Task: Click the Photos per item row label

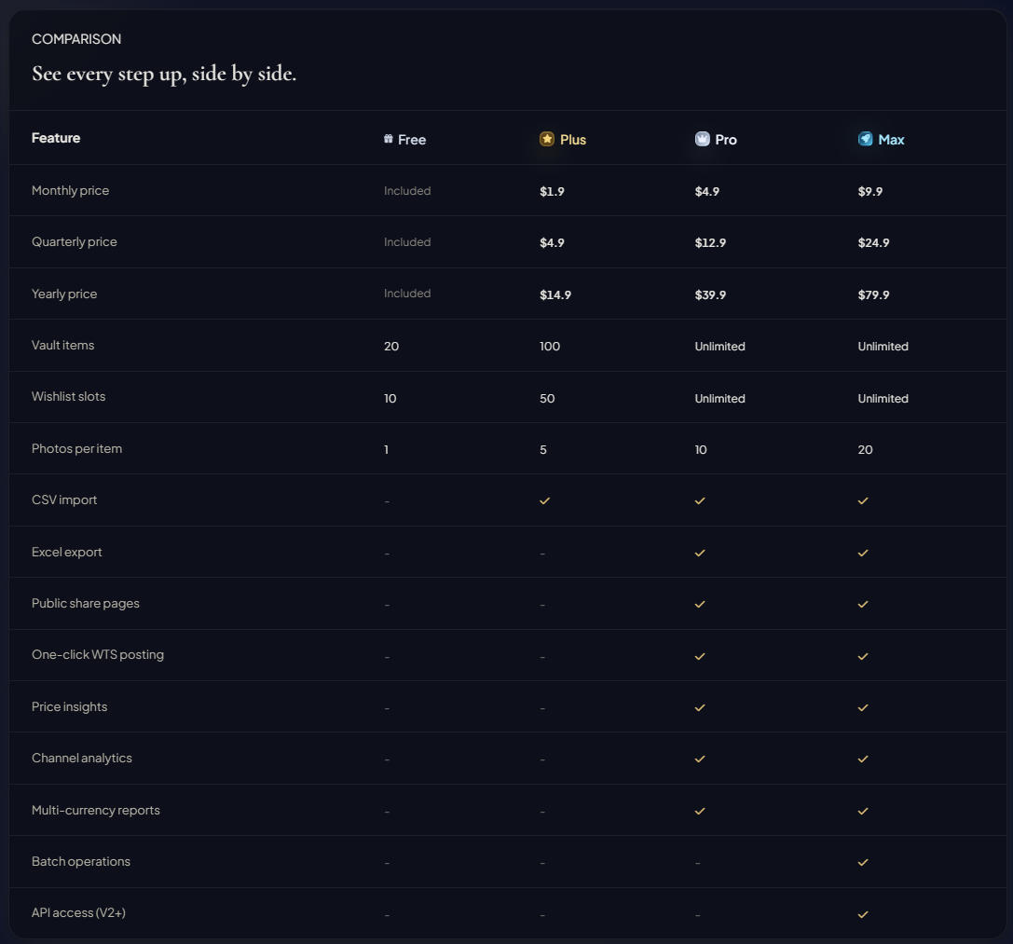Action: coord(76,448)
